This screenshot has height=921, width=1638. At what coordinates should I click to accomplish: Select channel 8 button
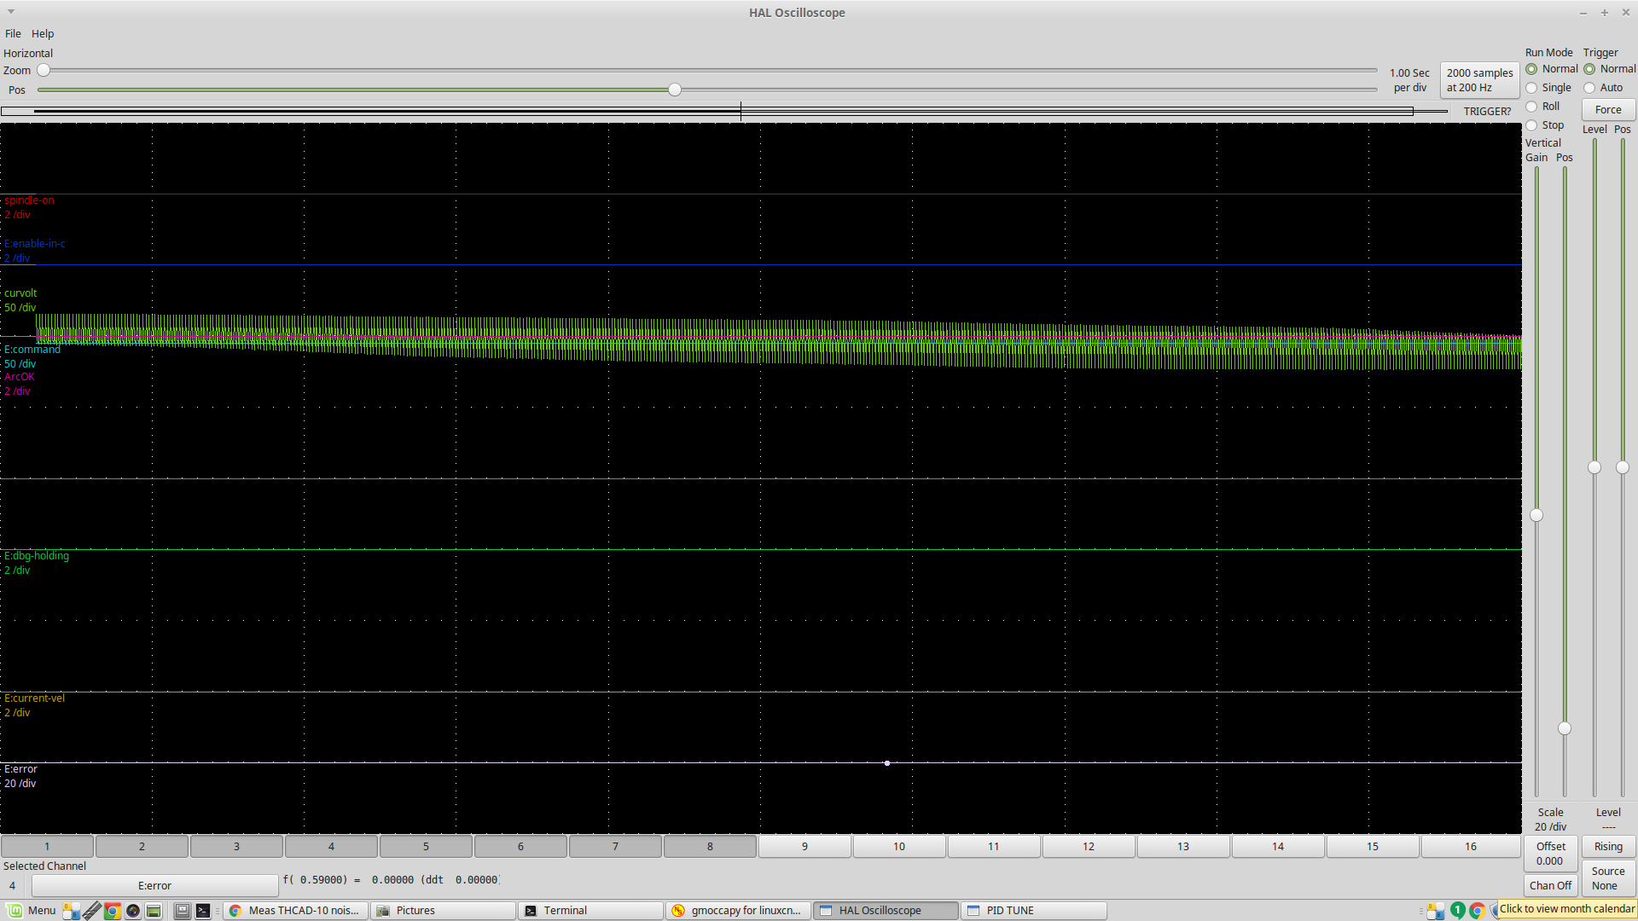[710, 847]
